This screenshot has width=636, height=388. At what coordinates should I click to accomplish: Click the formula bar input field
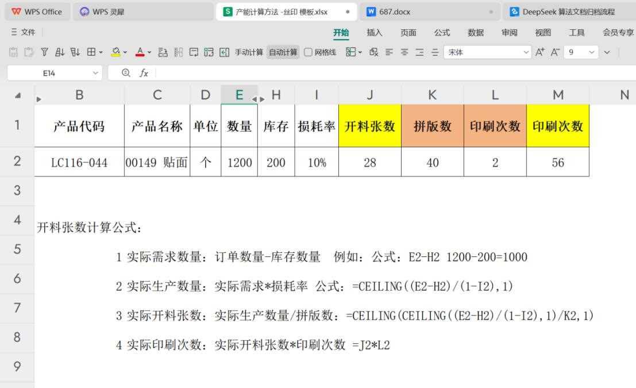pyautogui.click(x=395, y=73)
